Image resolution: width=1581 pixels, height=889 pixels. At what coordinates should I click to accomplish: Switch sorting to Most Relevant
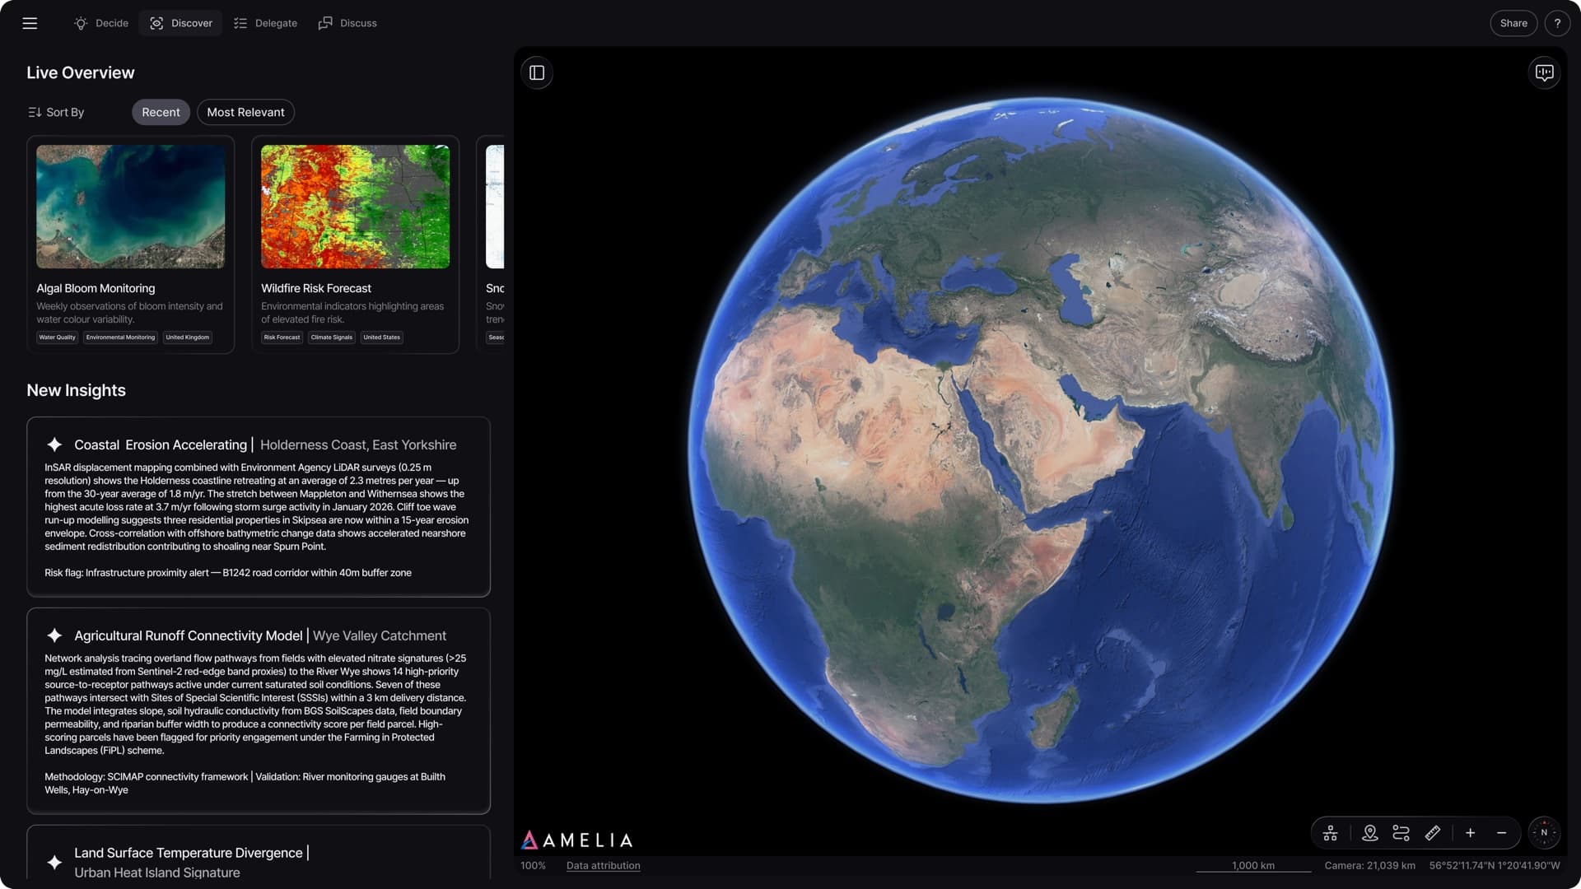click(245, 112)
